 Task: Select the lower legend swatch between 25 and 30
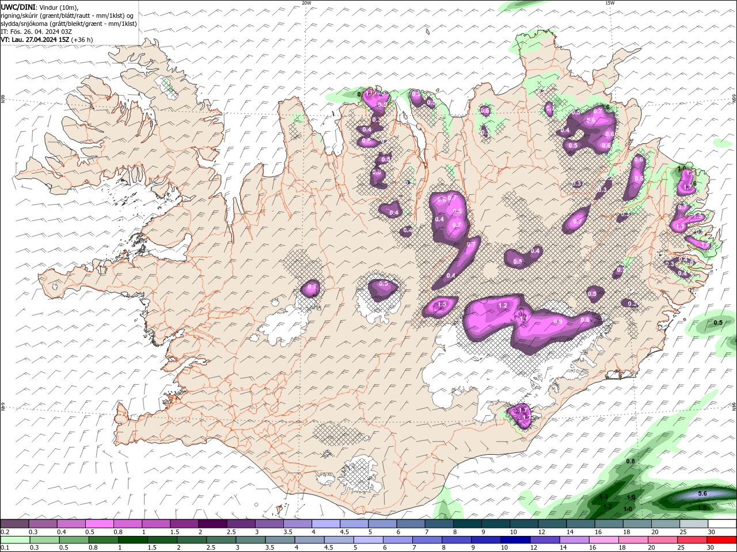point(692,540)
